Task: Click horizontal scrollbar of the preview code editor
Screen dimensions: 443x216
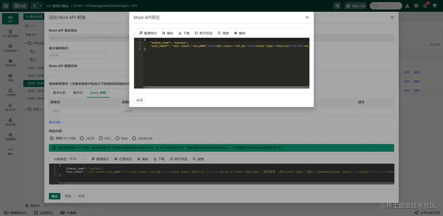Action: coord(226,87)
